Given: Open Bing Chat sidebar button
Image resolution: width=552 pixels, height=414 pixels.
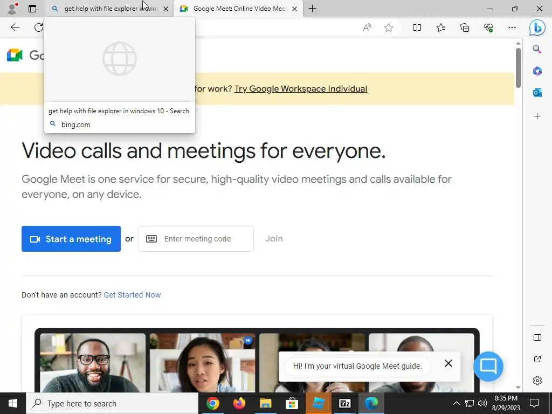Looking at the screenshot, I should pos(537,27).
